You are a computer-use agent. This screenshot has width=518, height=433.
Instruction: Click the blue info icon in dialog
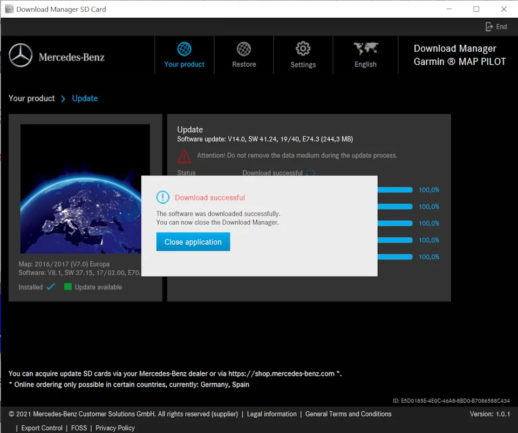162,197
